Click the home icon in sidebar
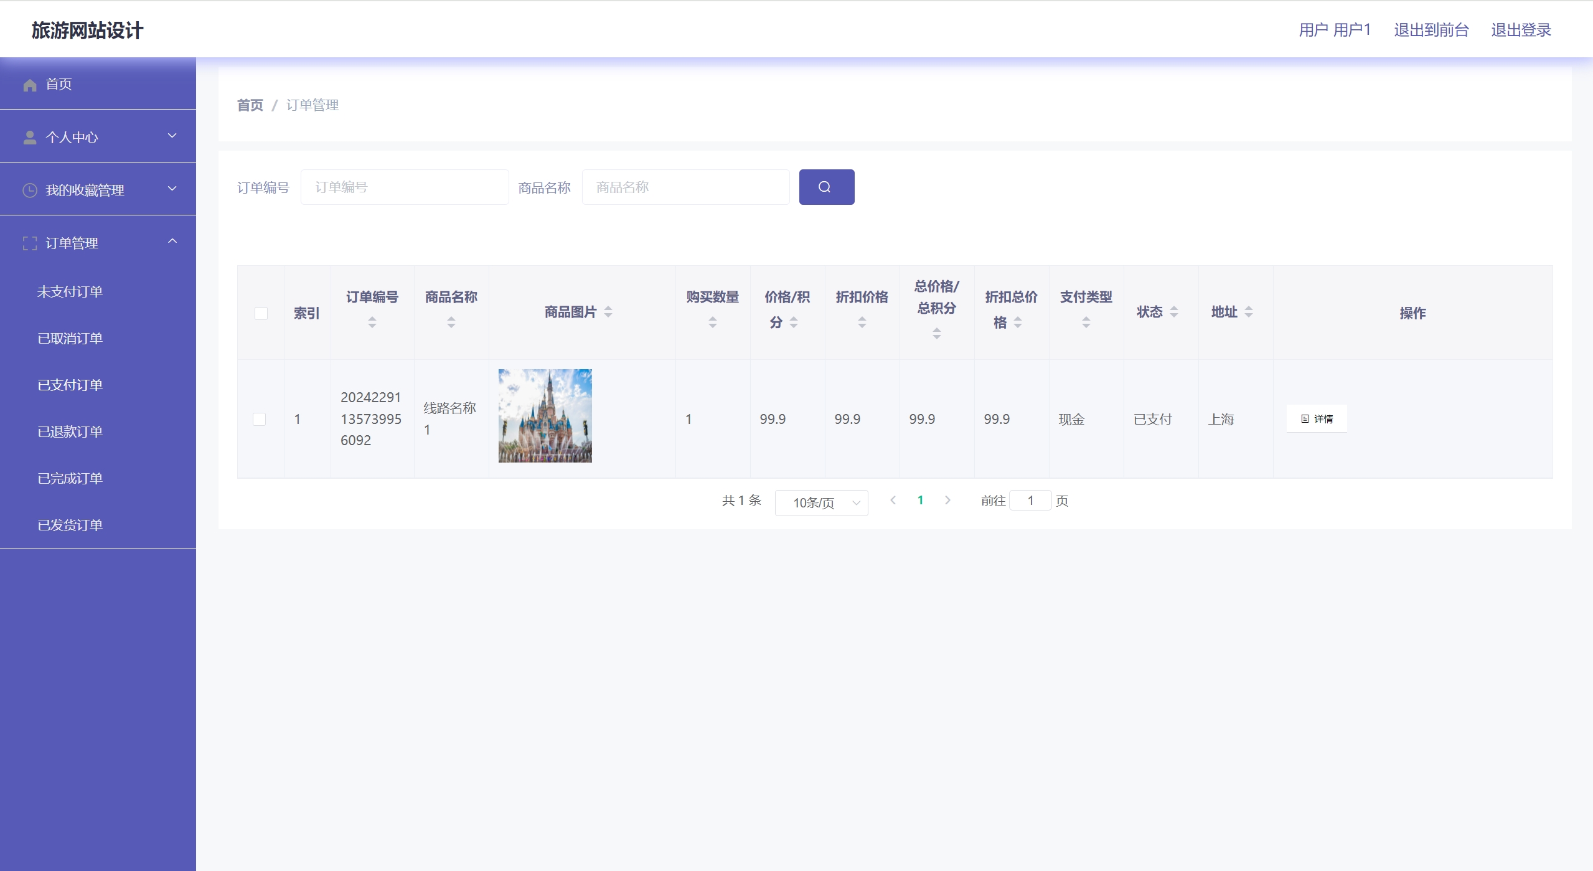The height and width of the screenshot is (871, 1593). 30,85
